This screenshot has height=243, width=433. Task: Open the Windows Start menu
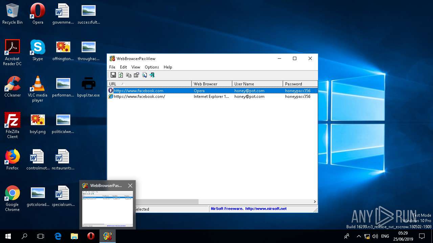[x=8, y=236]
